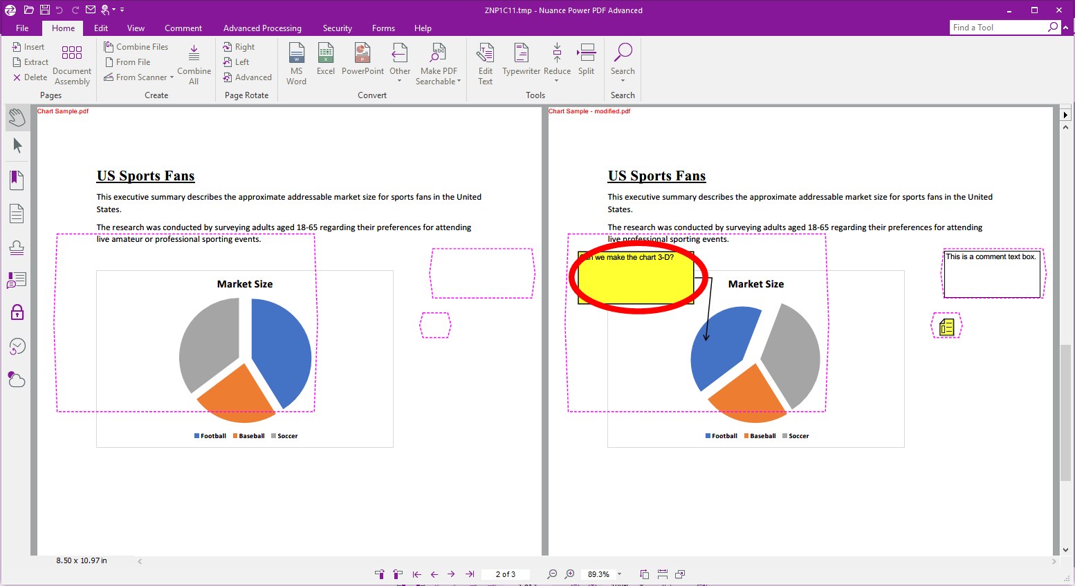Open the Pages panel

tap(17, 214)
